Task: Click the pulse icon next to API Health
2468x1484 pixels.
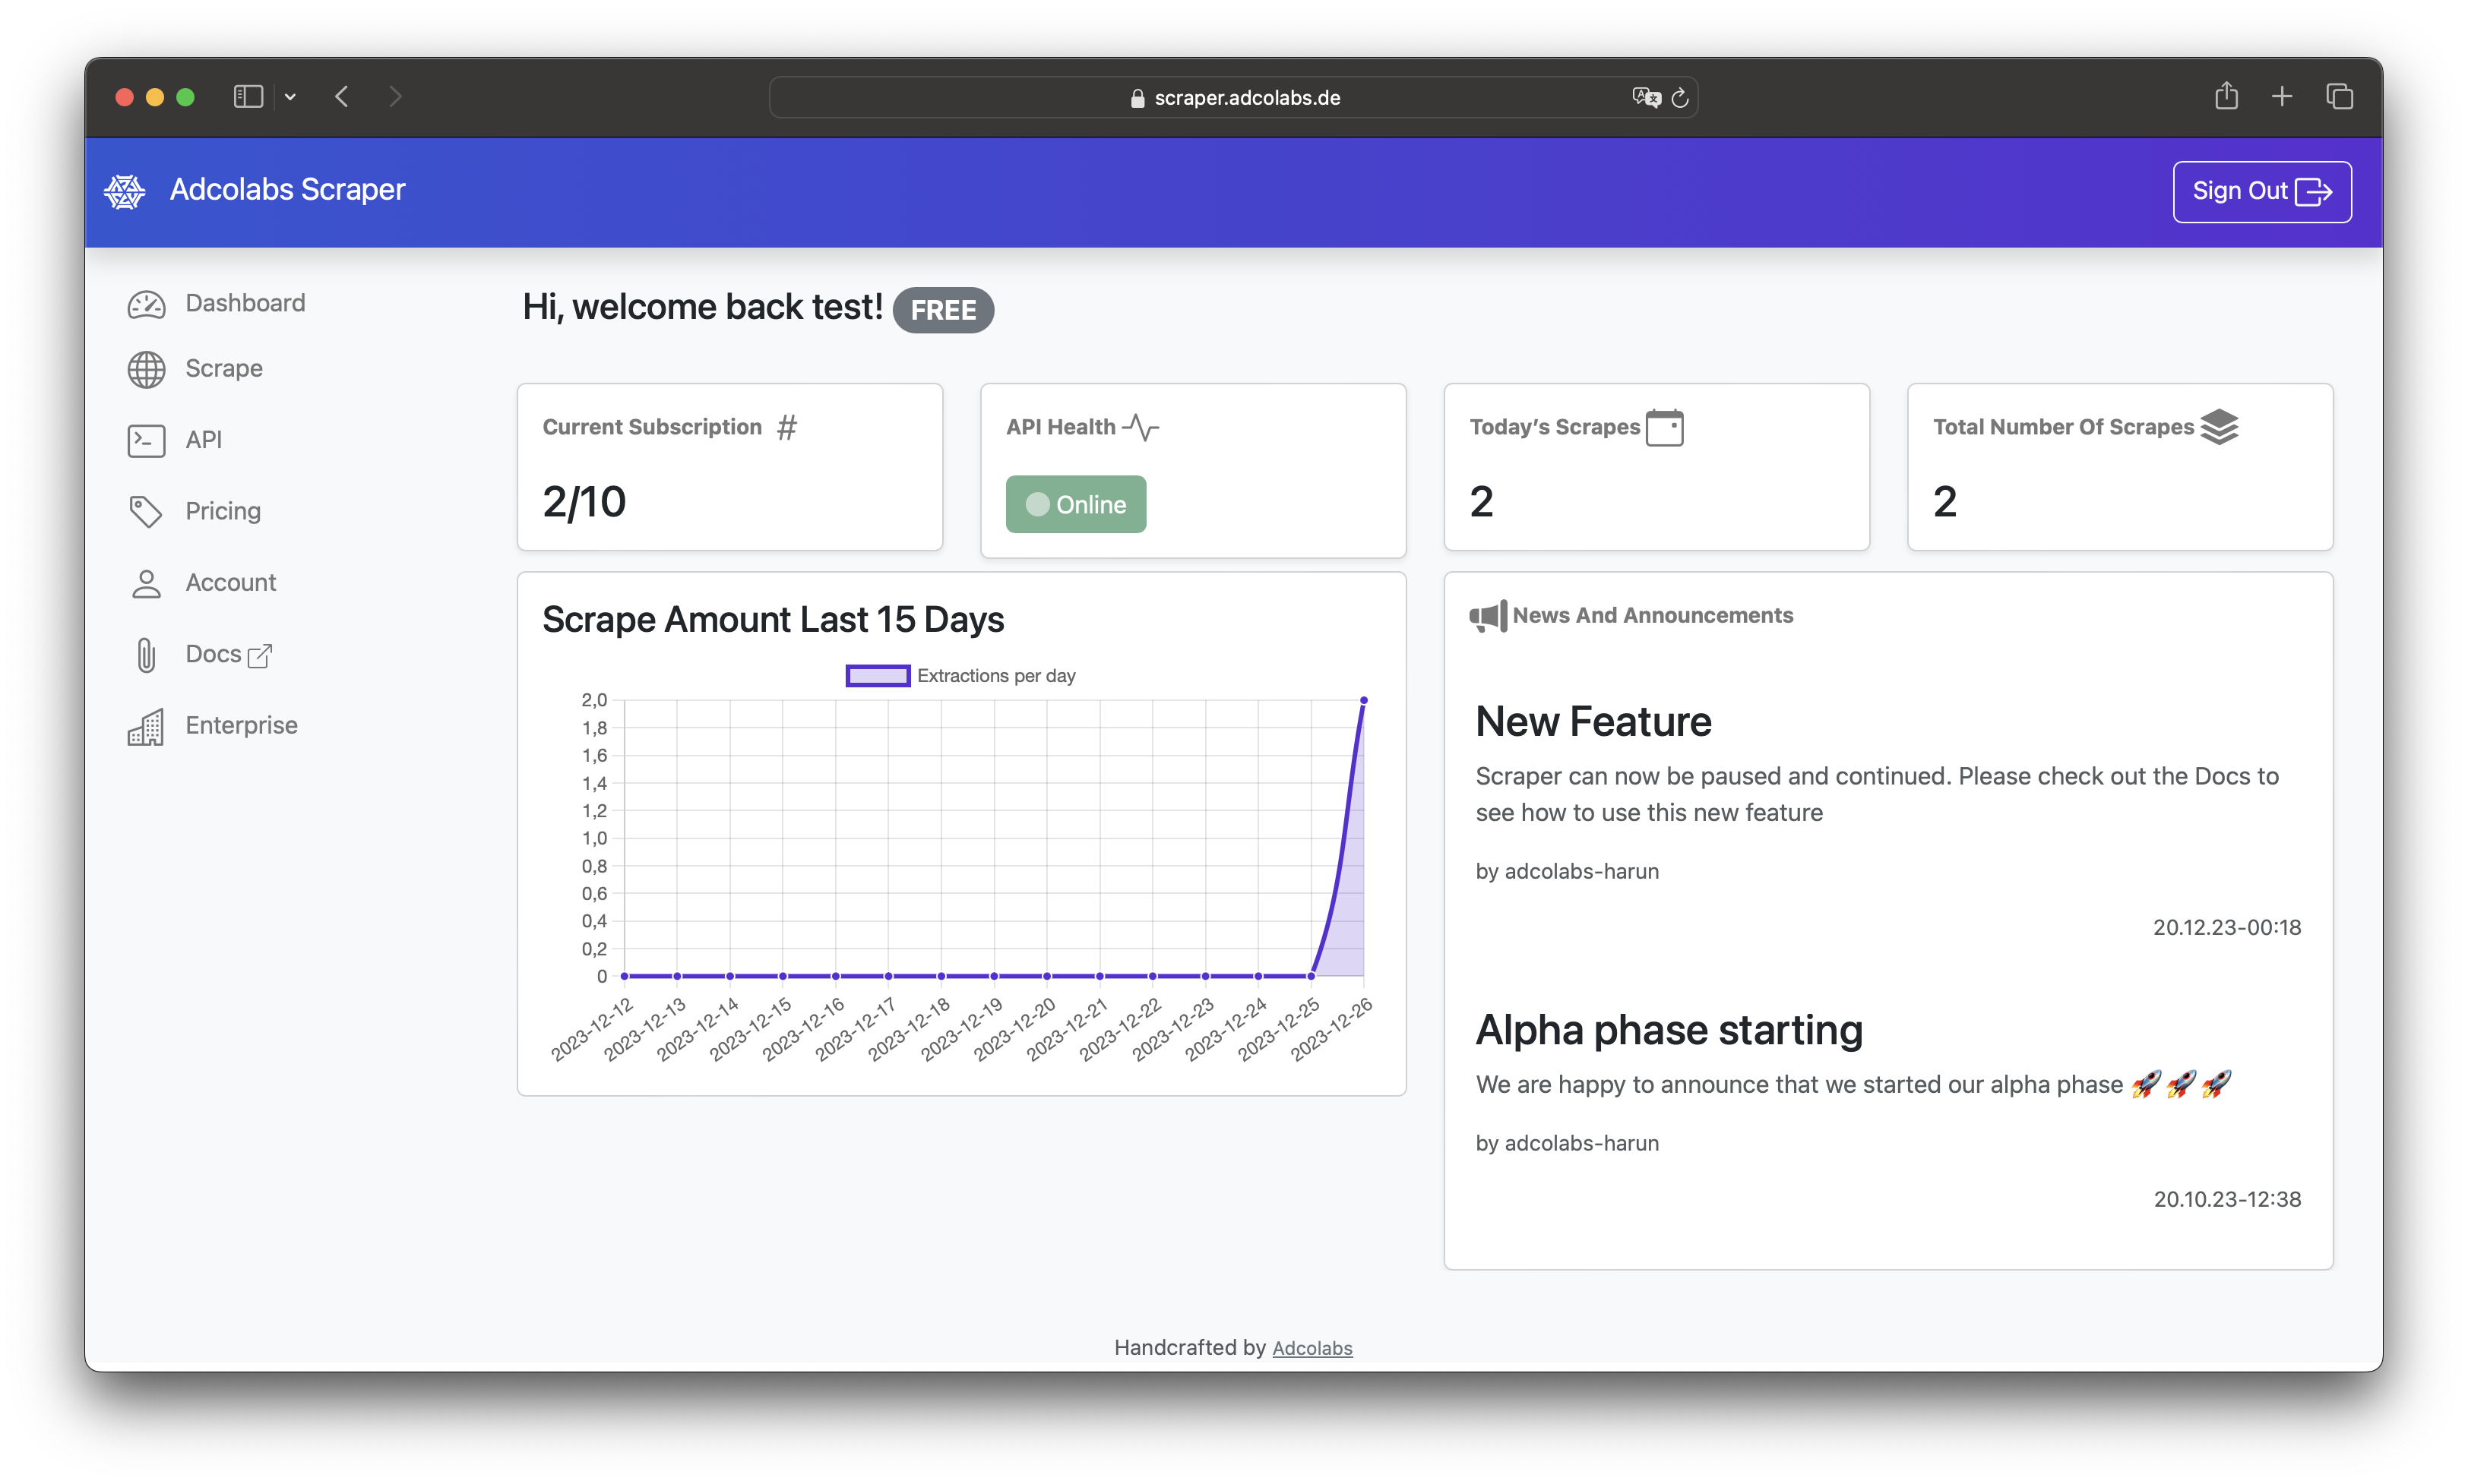Action: pyautogui.click(x=1141, y=427)
